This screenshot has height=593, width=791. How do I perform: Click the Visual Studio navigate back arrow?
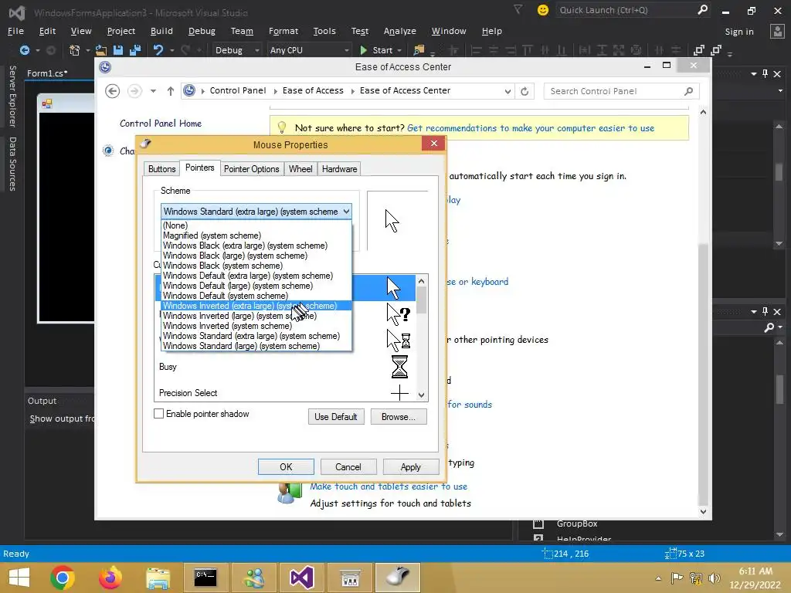(x=24, y=50)
